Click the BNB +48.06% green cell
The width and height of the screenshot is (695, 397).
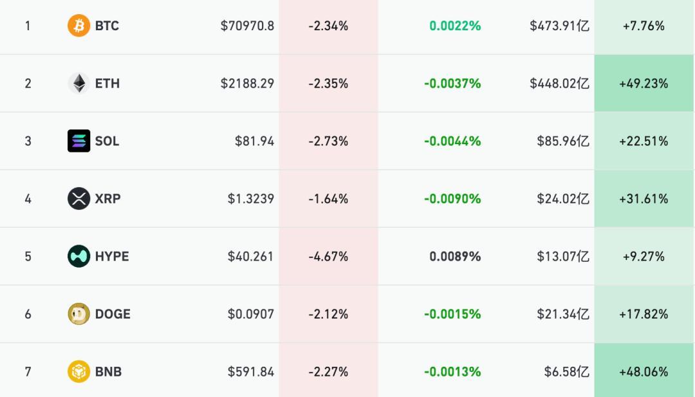[x=644, y=371]
